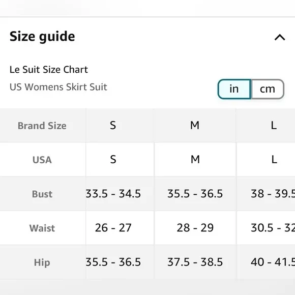
Task: Click the USA size M cell
Action: [x=195, y=160]
